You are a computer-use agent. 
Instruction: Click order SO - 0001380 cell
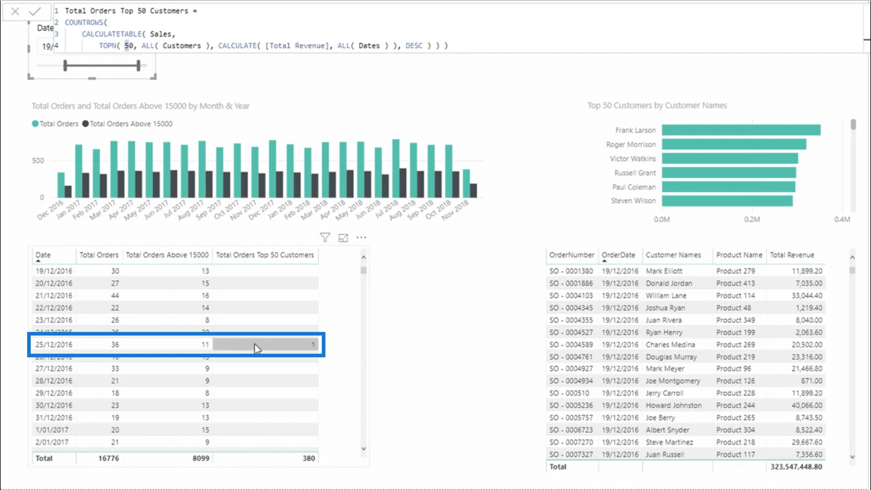click(x=571, y=271)
